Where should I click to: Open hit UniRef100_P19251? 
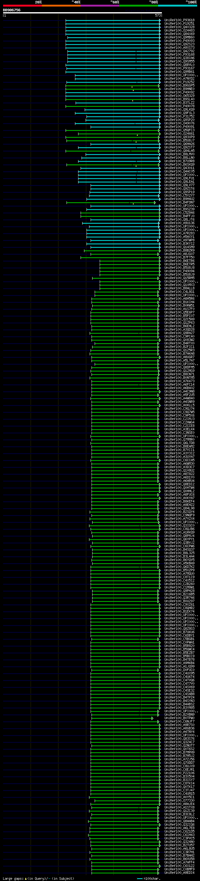[179, 24]
